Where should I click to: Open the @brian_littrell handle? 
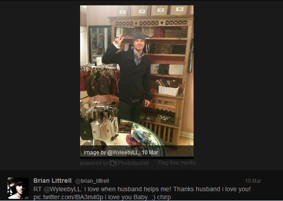92,181
